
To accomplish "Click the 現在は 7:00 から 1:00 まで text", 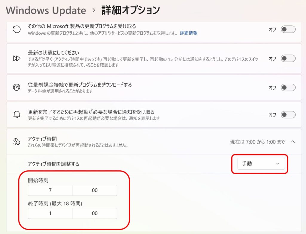I will point(257,142).
